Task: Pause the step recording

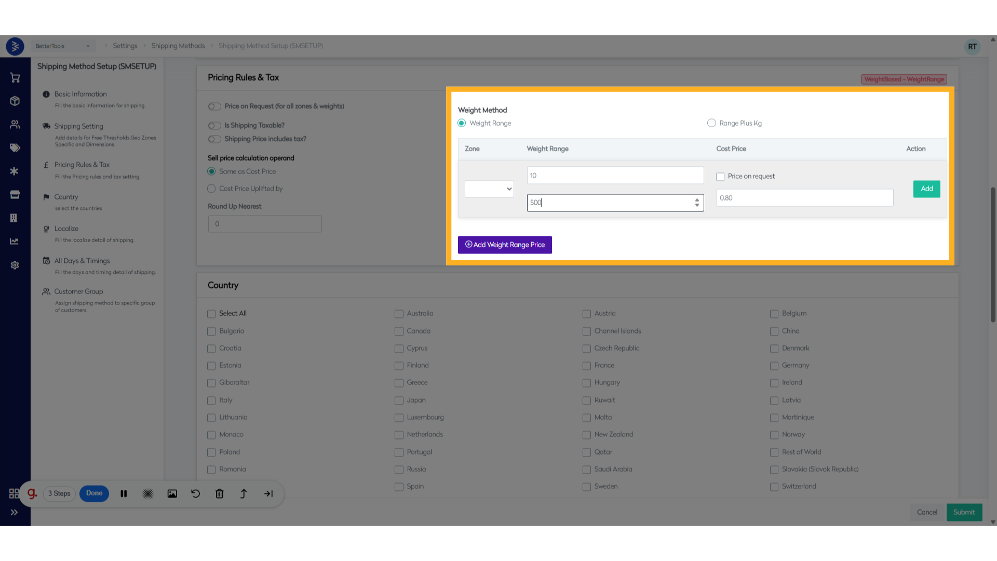Action: pyautogui.click(x=124, y=494)
